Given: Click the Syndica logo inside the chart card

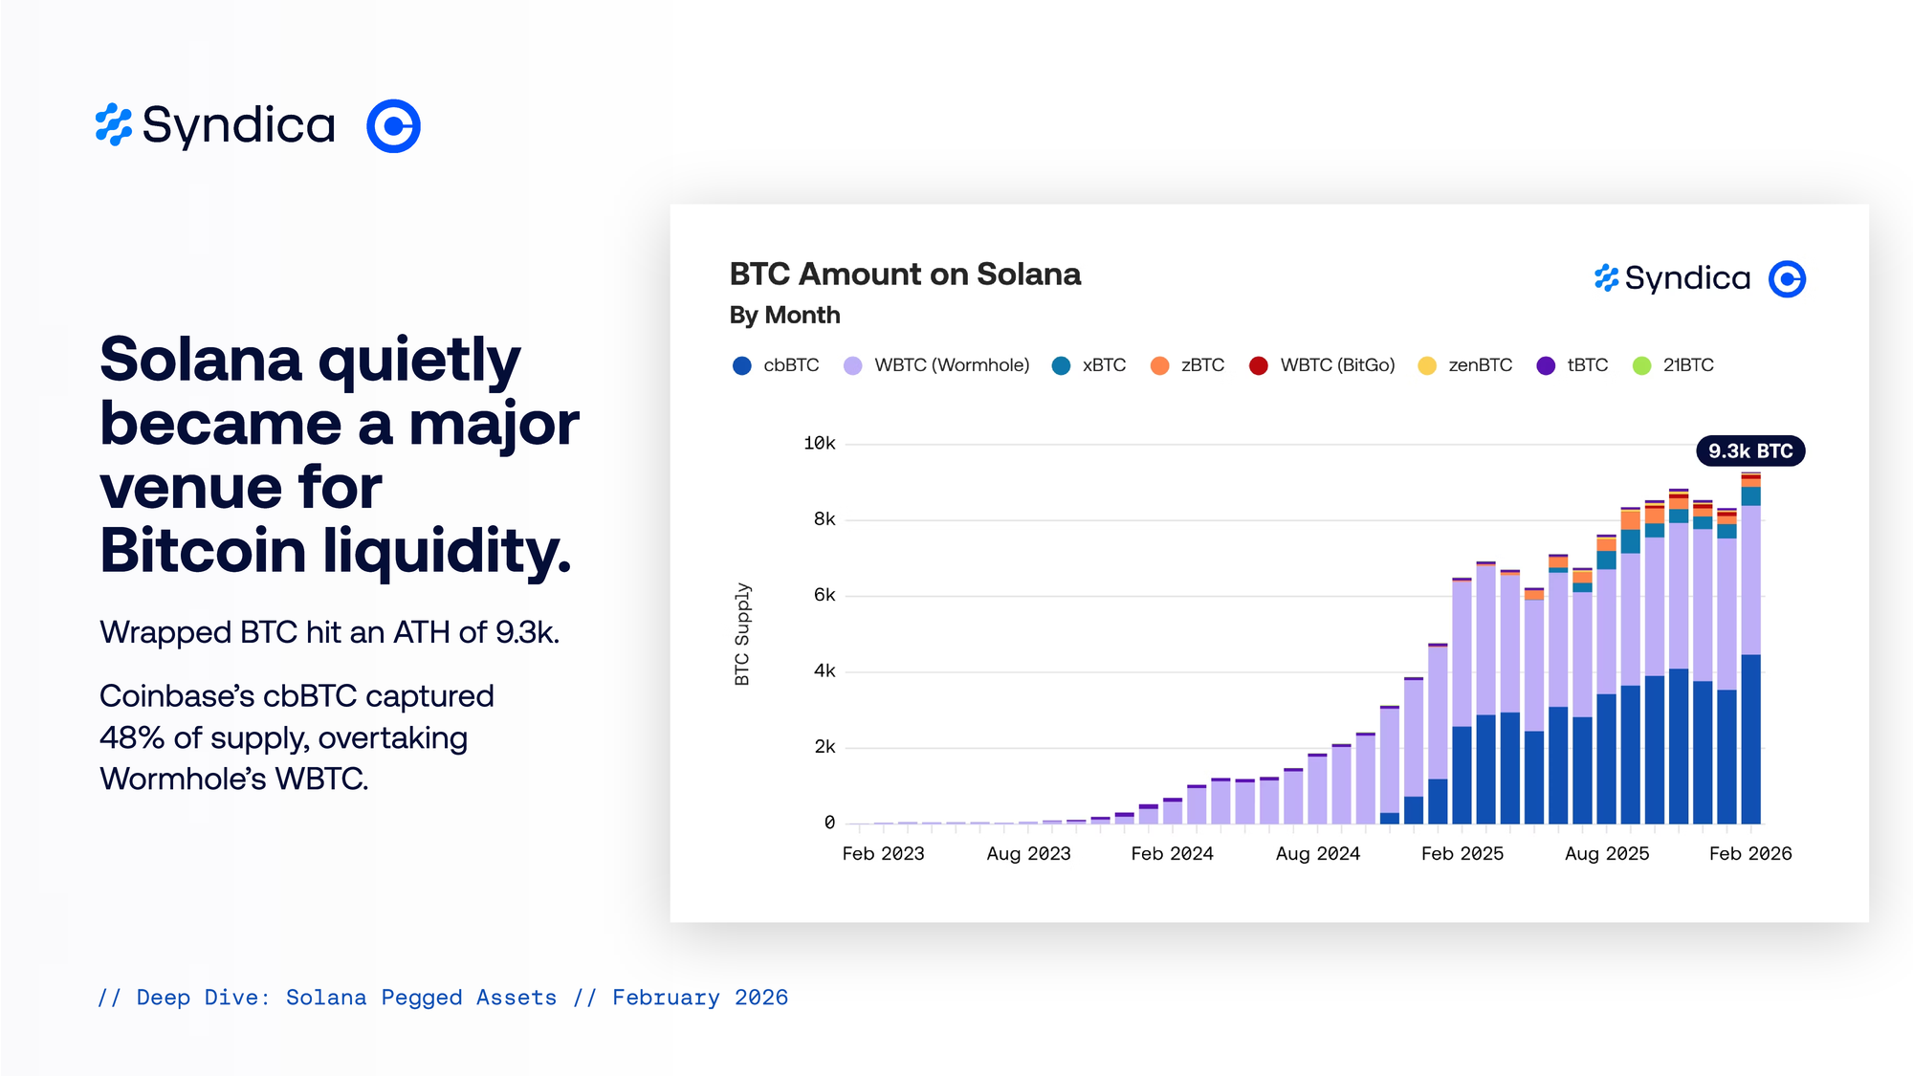Looking at the screenshot, I should [x=1672, y=278].
